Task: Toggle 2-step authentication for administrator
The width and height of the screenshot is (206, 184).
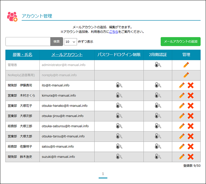Action: coord(158,65)
